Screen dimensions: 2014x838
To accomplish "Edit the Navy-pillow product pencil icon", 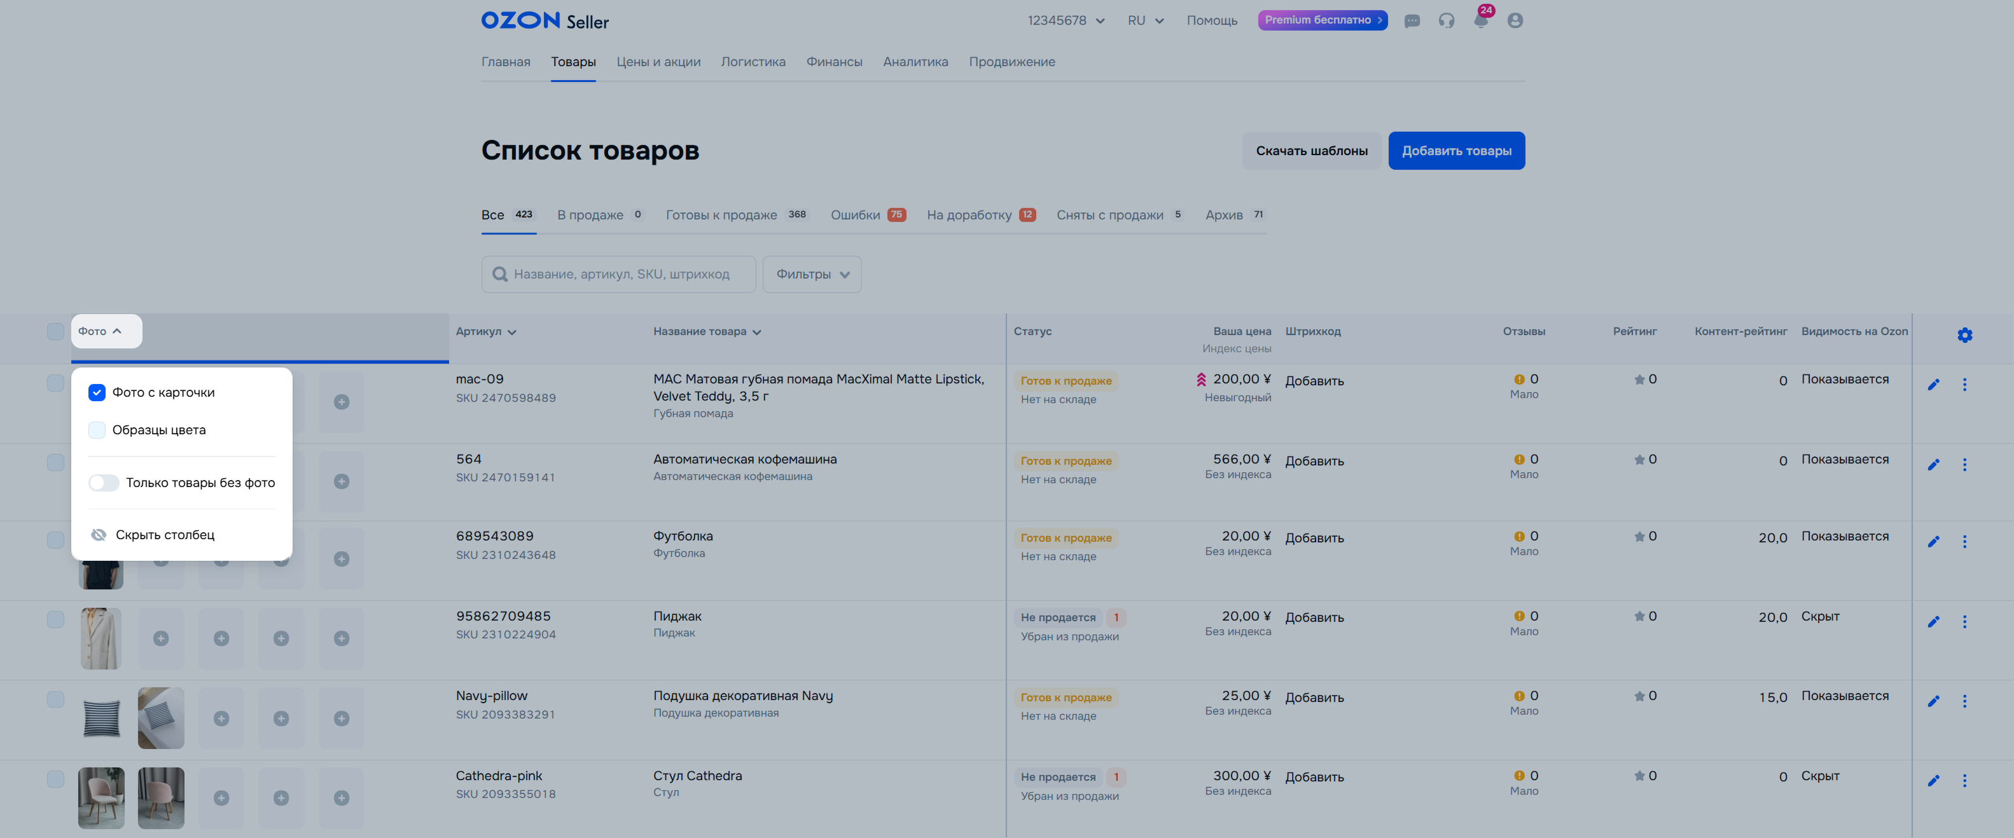I will click(x=1933, y=702).
